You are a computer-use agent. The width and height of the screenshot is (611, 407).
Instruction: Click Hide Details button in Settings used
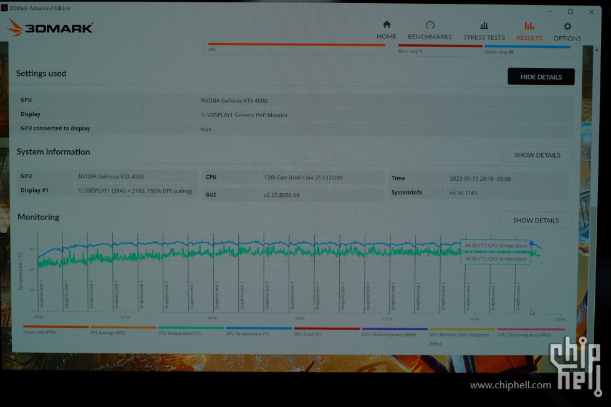click(541, 77)
